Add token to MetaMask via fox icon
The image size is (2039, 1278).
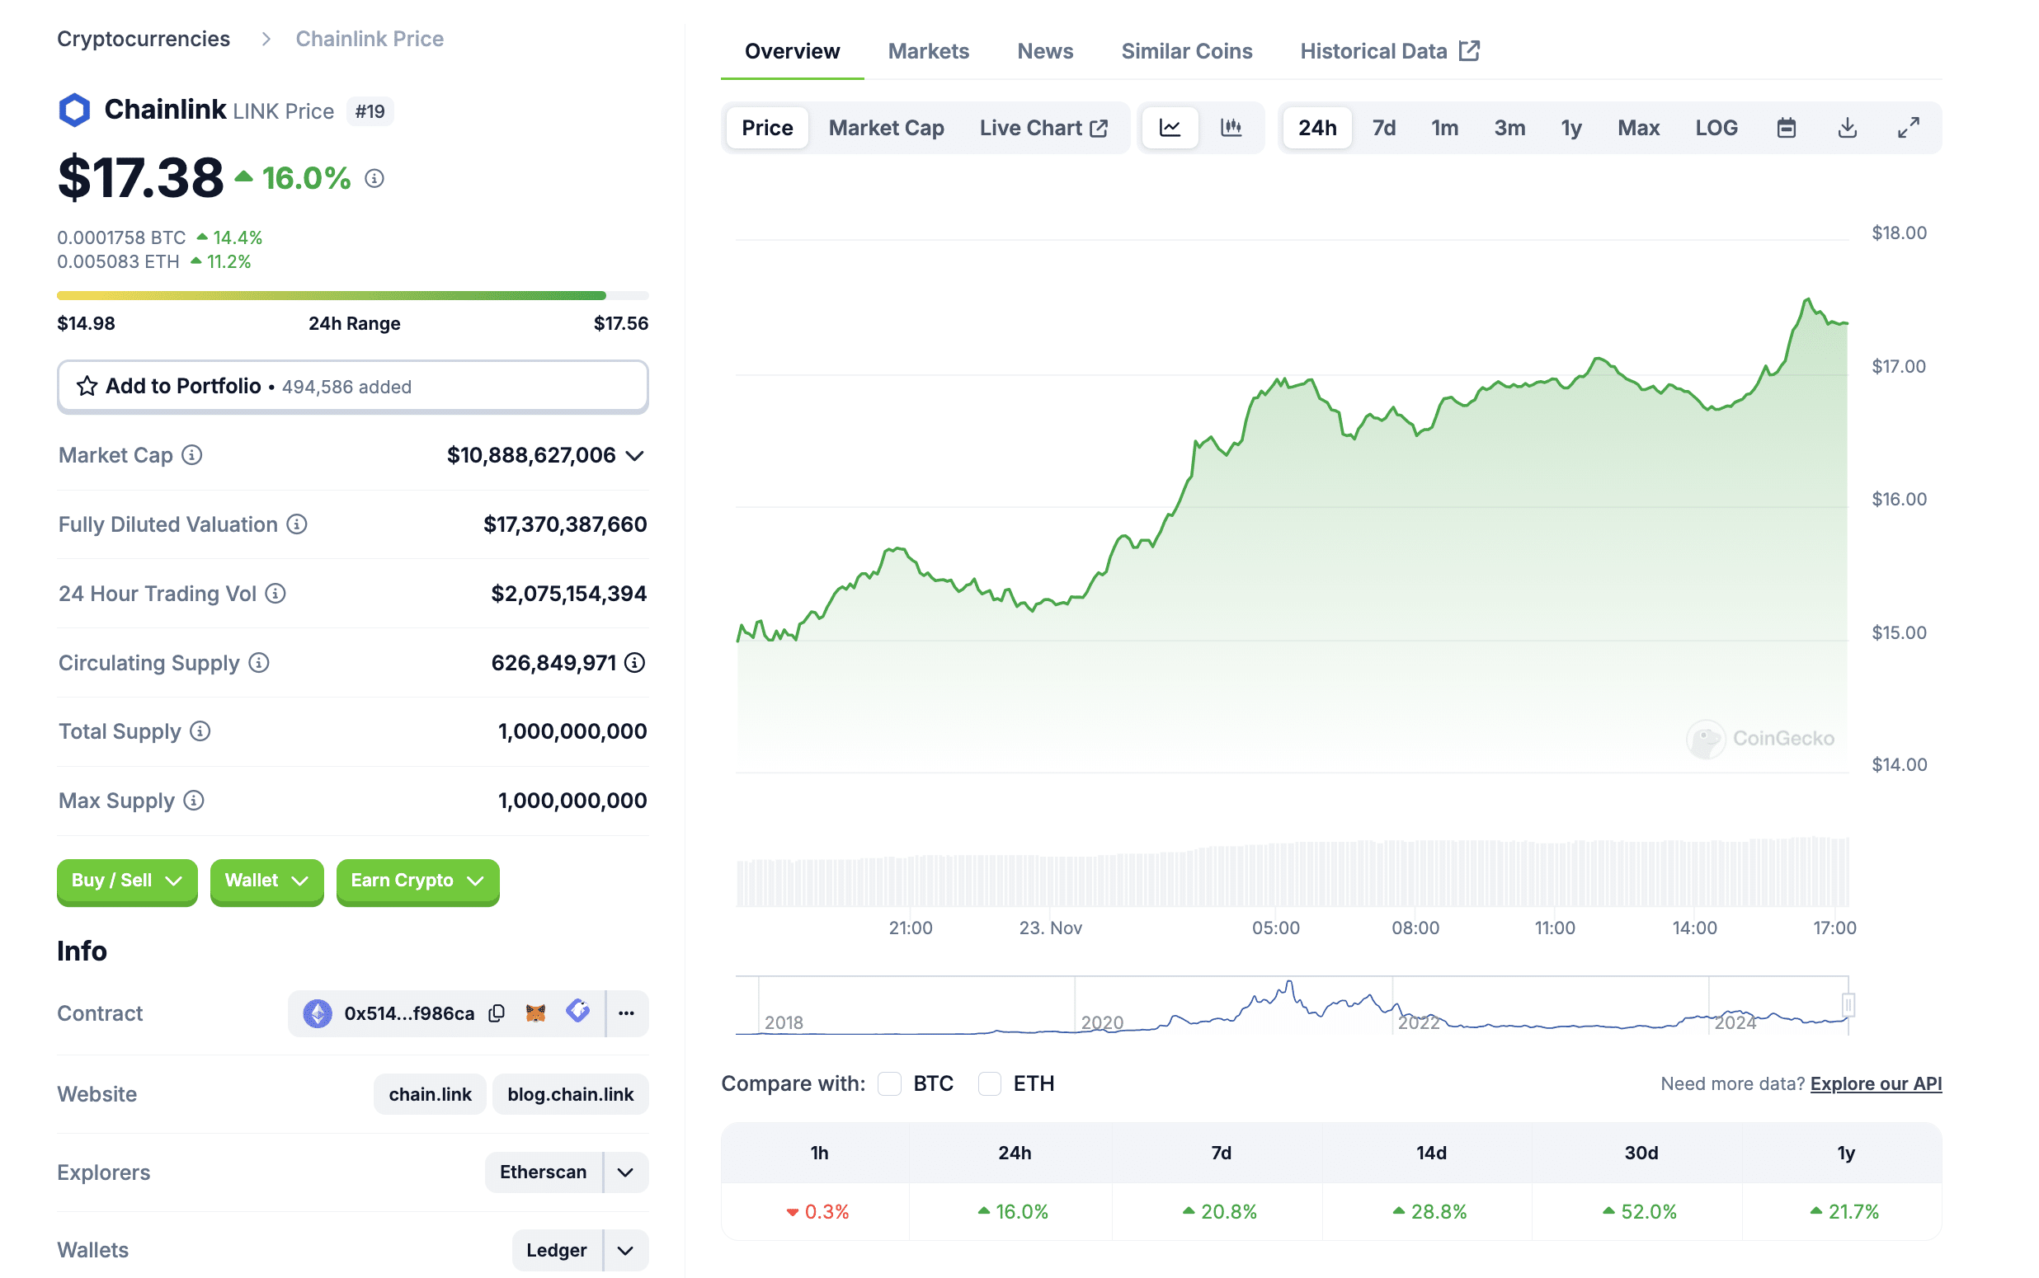point(535,1013)
